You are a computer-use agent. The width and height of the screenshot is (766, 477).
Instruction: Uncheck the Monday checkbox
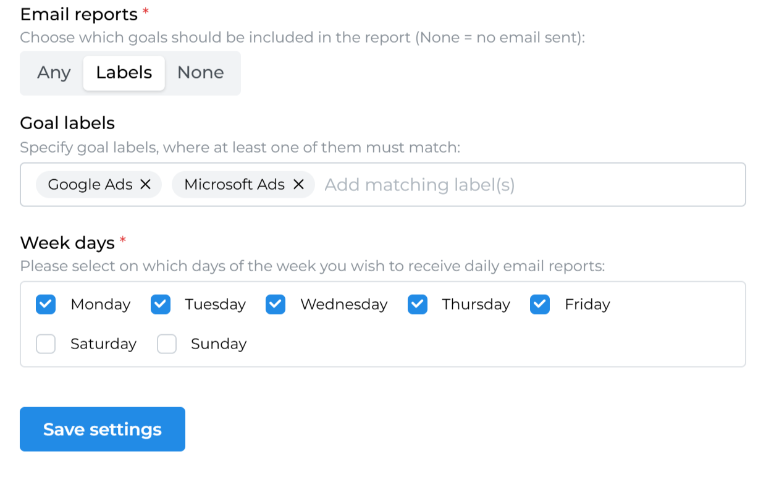click(x=46, y=305)
